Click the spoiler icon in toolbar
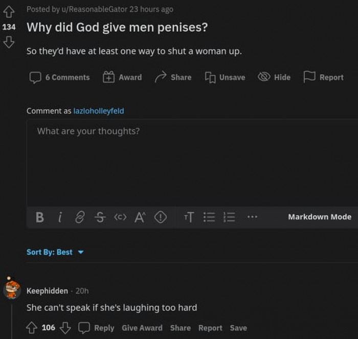Screen dimensions: 358x339 point(161,217)
